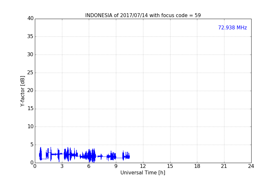Click the x-axis tick label '3'

coord(62,166)
